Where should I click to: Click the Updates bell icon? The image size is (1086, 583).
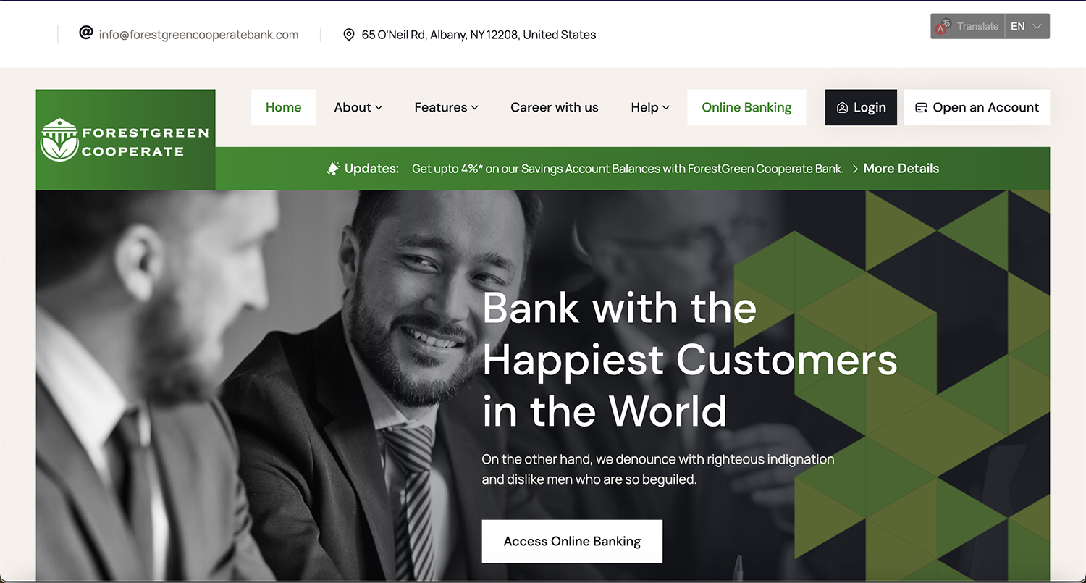pyautogui.click(x=333, y=168)
